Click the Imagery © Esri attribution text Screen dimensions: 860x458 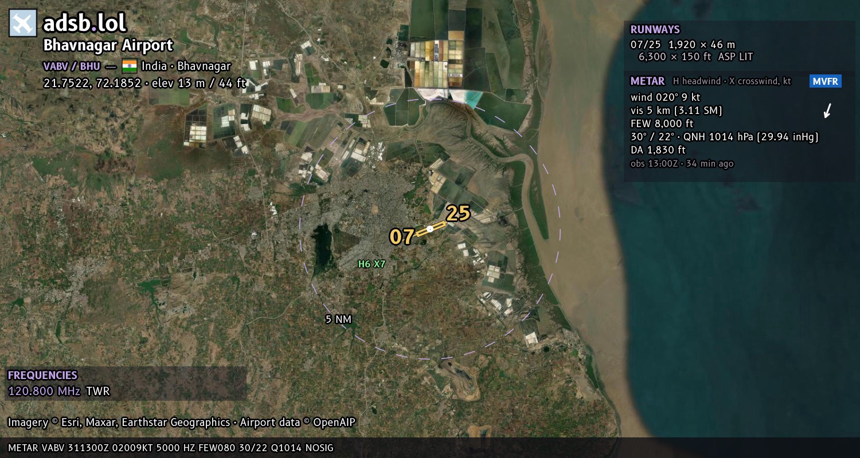[x=182, y=423]
